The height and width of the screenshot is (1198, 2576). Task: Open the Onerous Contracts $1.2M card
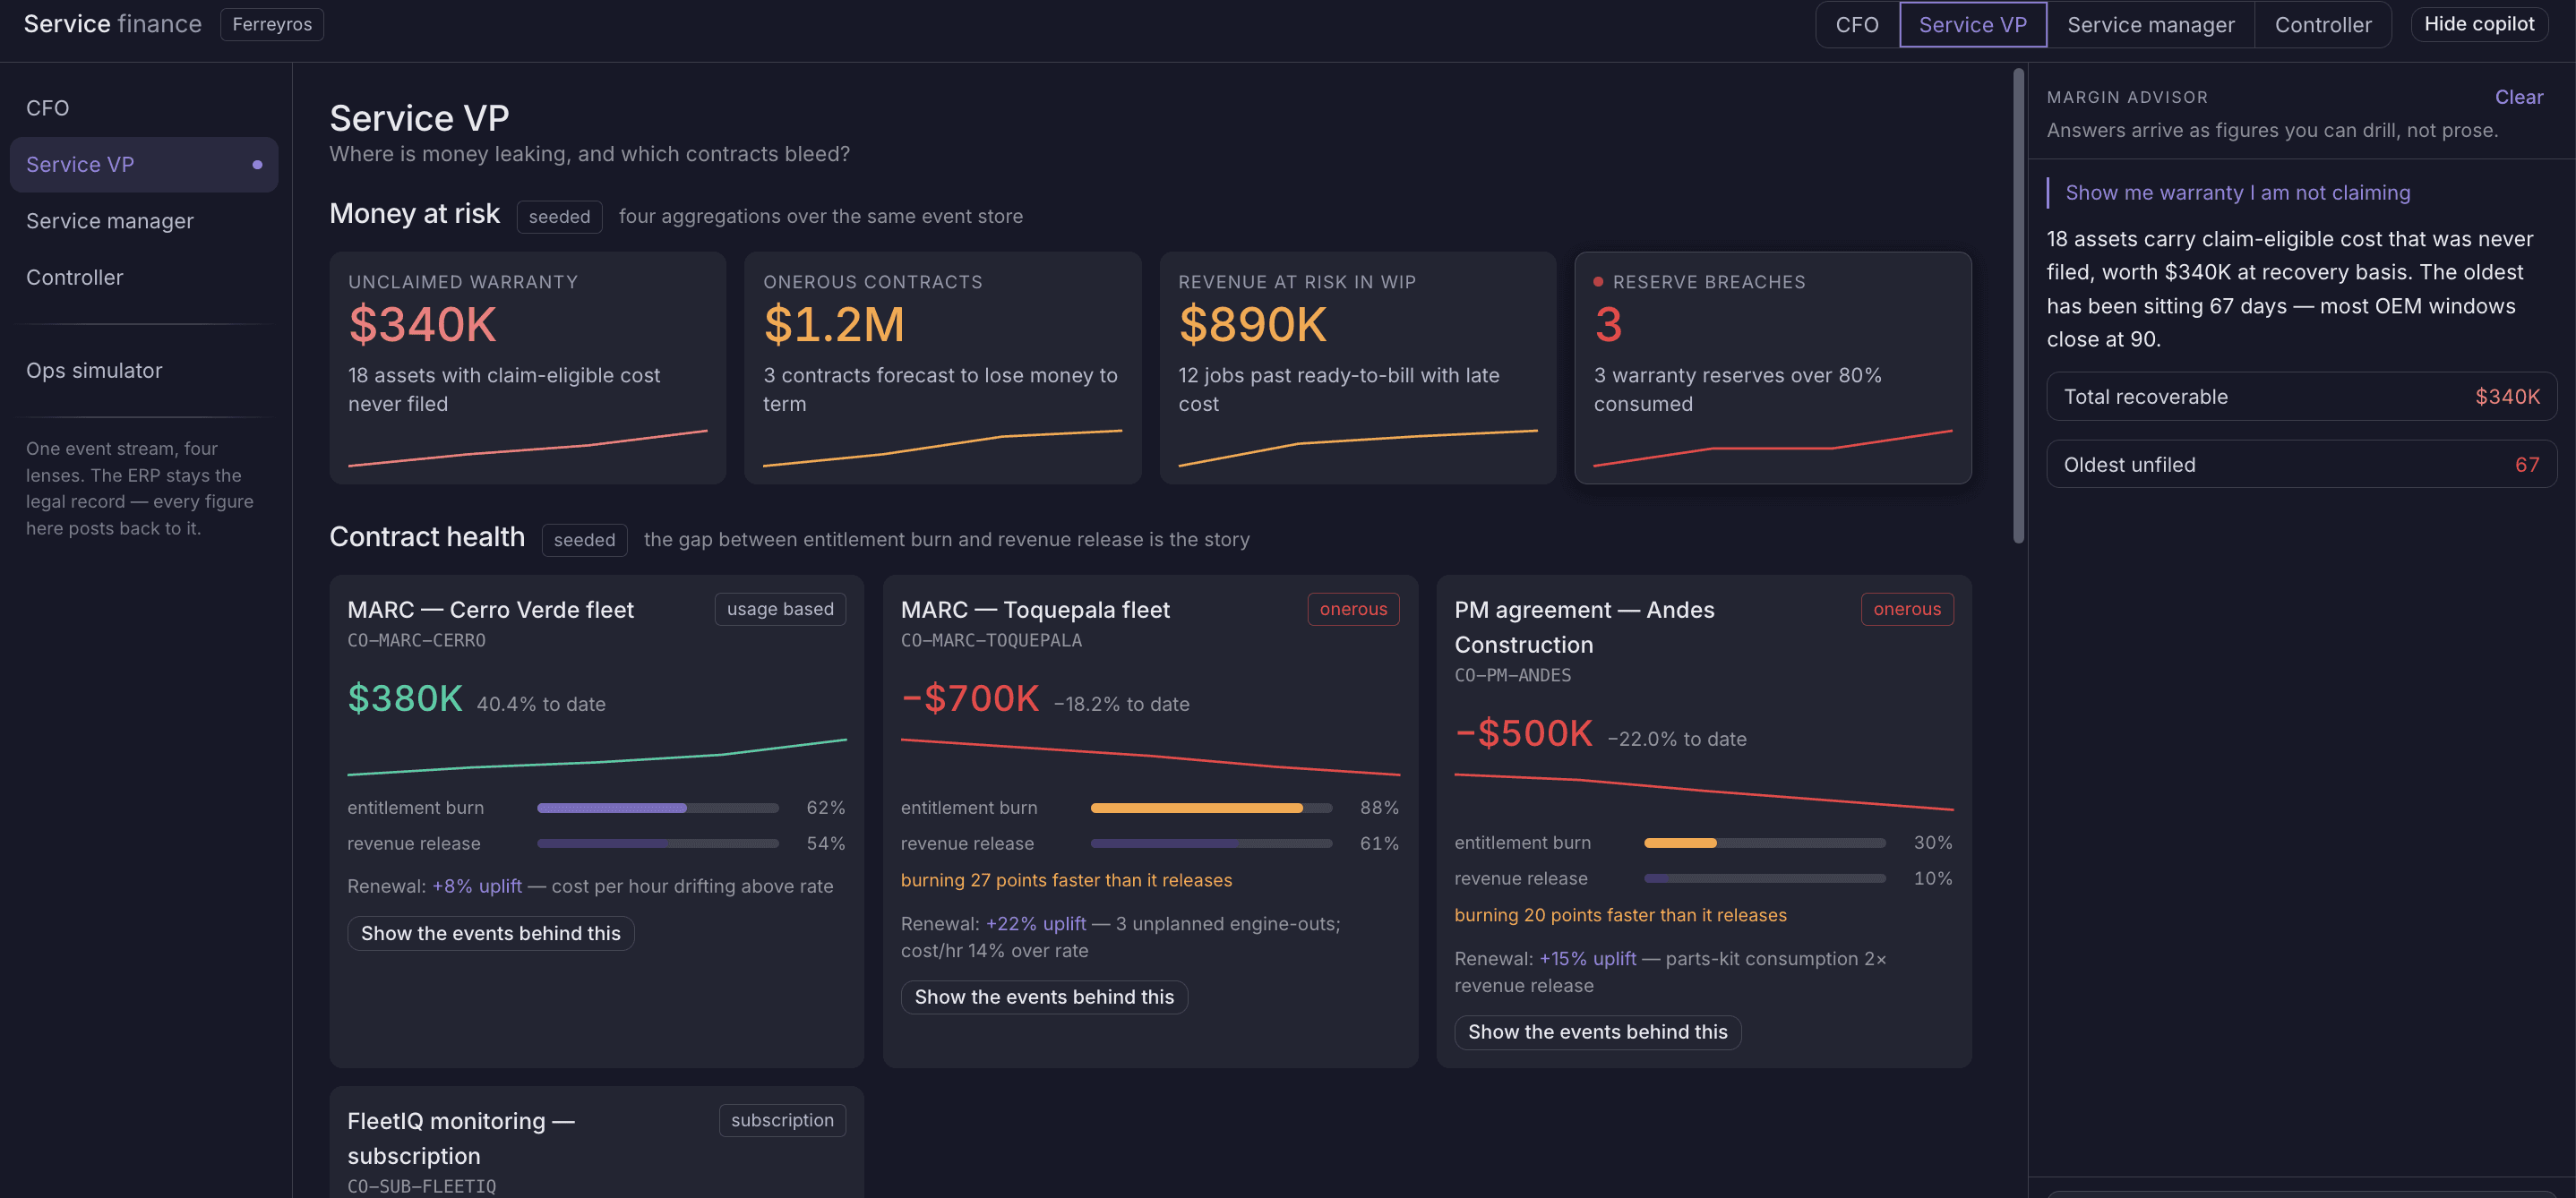coord(942,368)
